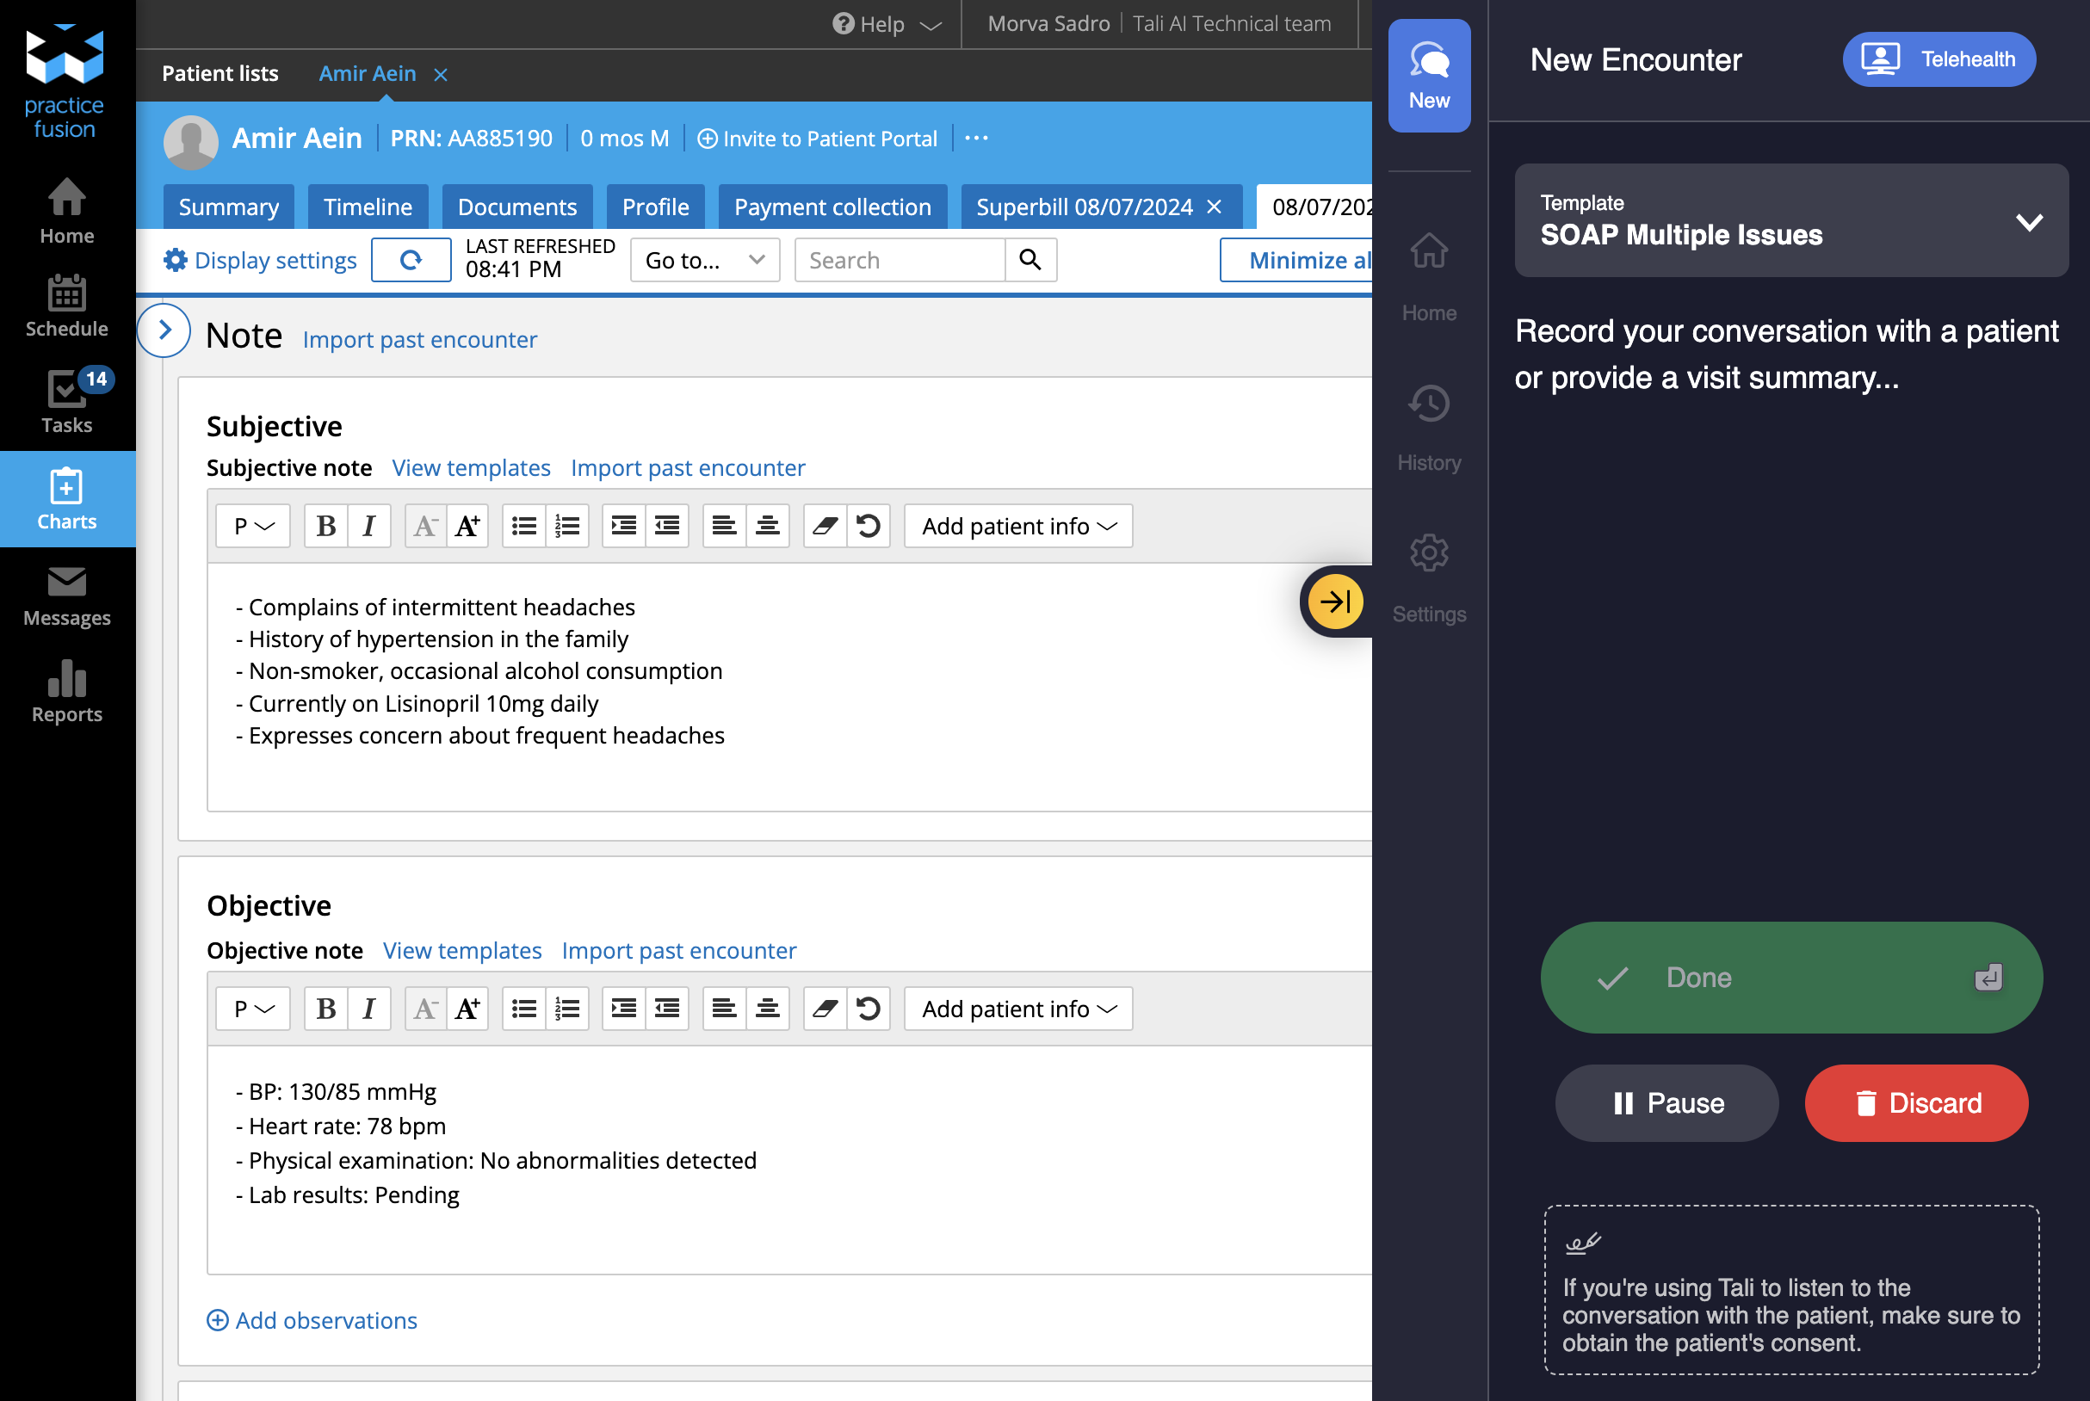Toggle the bulleted list in Subjective note
The height and width of the screenshot is (1401, 2090).
(522, 525)
